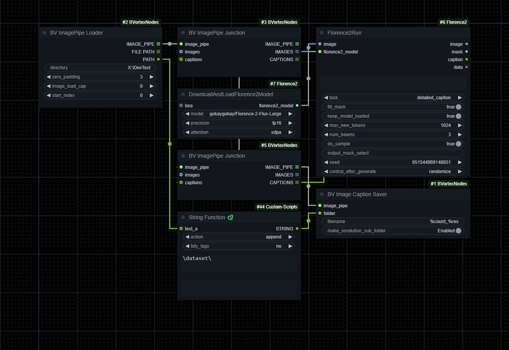Image resolution: width=509 pixels, height=350 pixels.
Task: Change the control_after_generate randomize option
Action: coord(393,172)
